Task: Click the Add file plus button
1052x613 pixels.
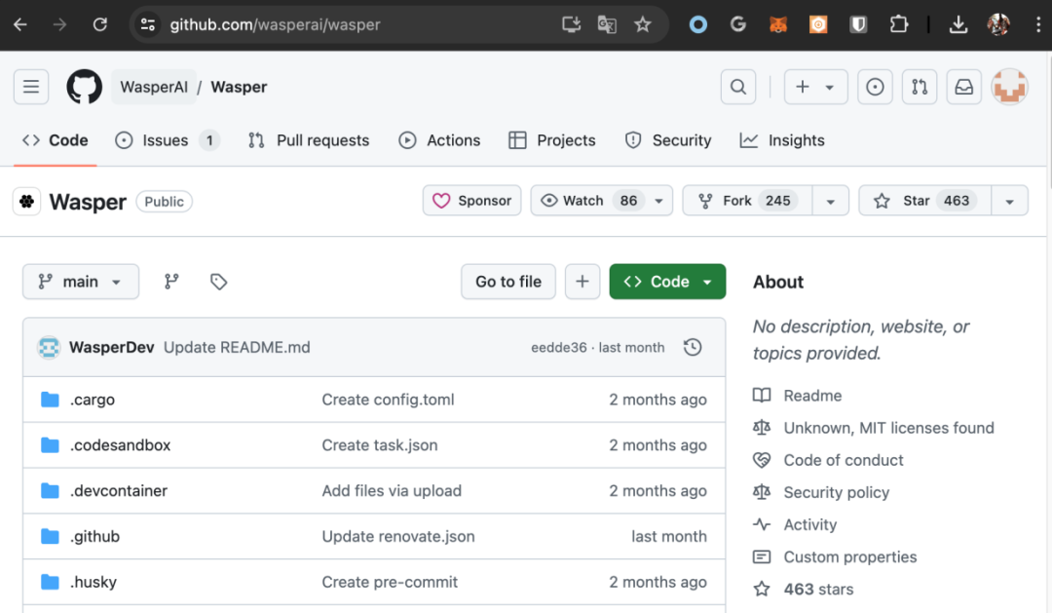Action: pyautogui.click(x=582, y=282)
